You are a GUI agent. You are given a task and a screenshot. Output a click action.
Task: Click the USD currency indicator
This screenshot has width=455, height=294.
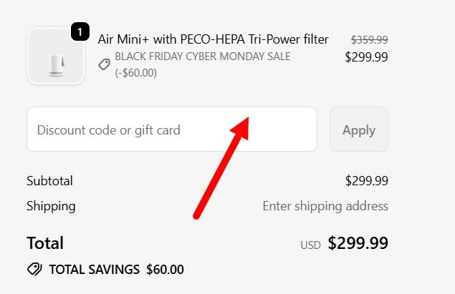(310, 245)
